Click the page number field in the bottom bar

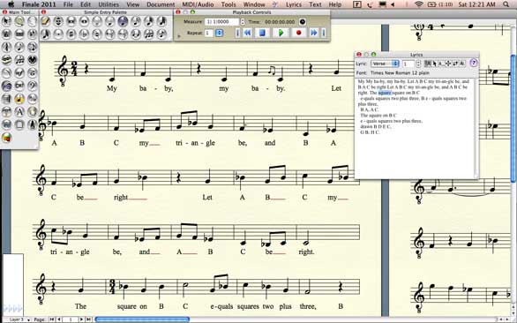pyautogui.click(x=71, y=319)
